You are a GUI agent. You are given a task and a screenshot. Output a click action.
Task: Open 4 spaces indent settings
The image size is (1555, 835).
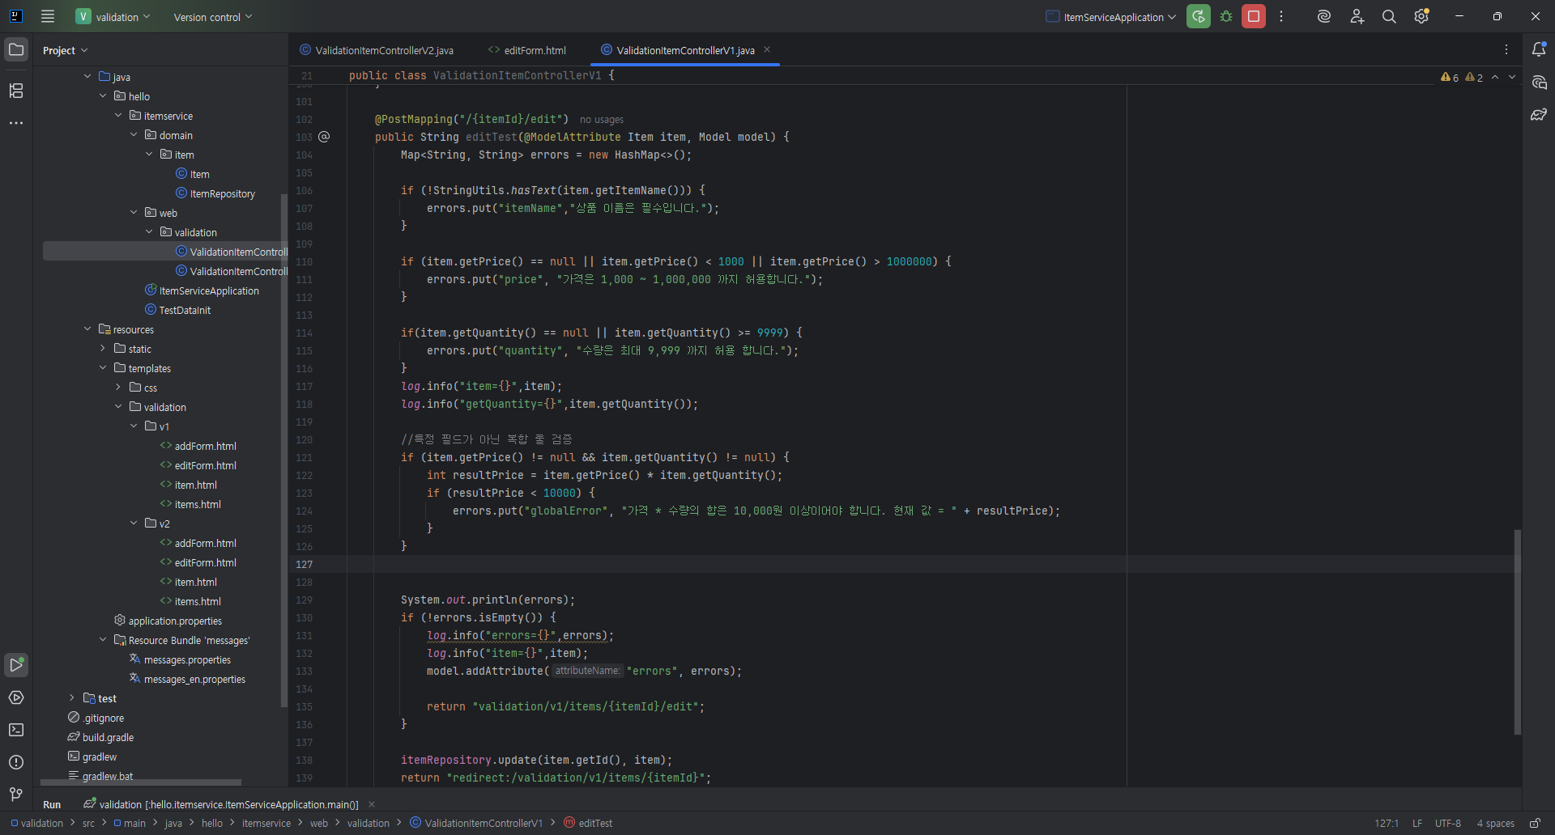point(1495,823)
